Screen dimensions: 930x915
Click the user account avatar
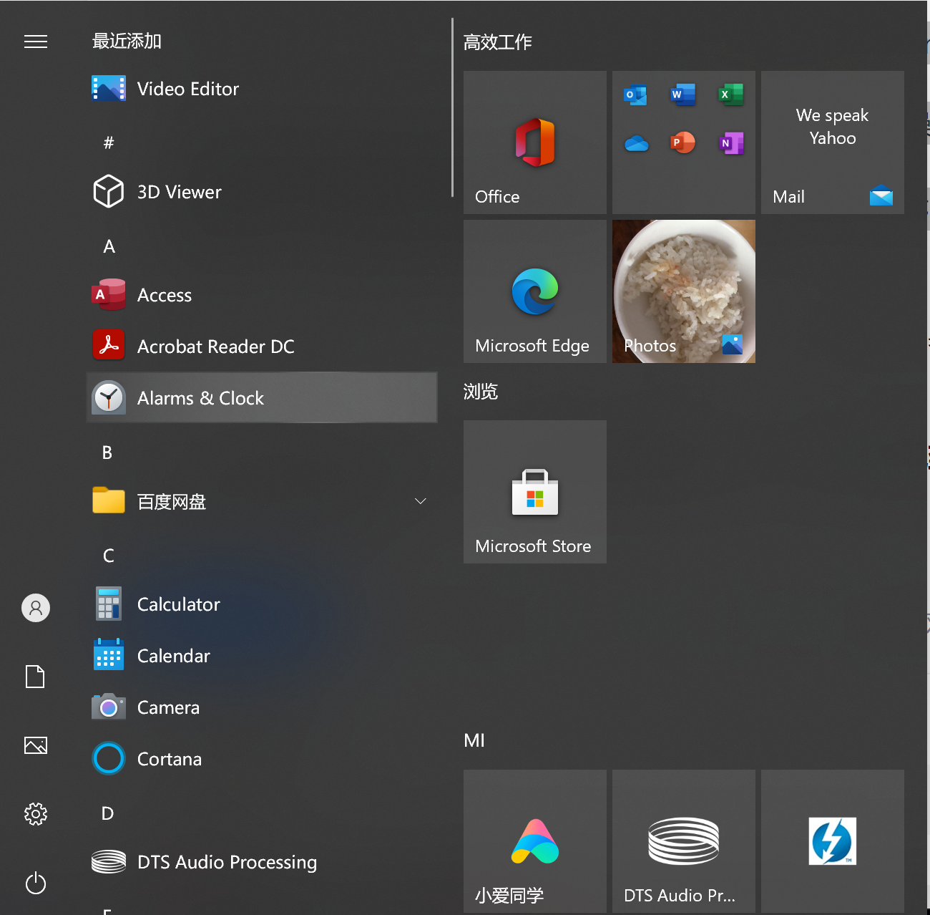pyautogui.click(x=36, y=608)
